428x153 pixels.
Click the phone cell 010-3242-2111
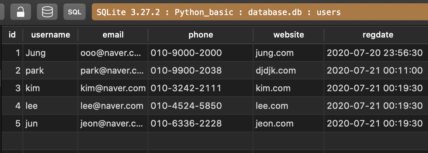pyautogui.click(x=186, y=88)
